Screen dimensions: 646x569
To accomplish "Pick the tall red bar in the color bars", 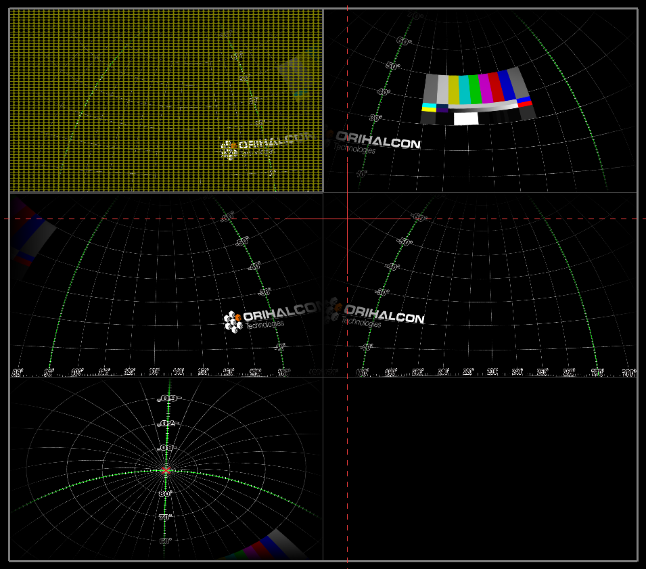I will coord(497,87).
